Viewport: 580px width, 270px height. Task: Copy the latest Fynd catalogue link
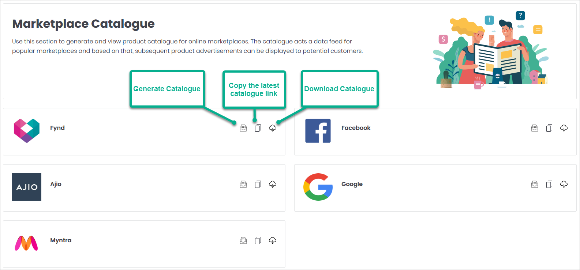(x=258, y=128)
